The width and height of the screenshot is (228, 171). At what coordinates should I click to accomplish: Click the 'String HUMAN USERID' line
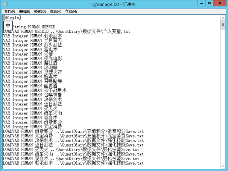pyautogui.click(x=34, y=27)
